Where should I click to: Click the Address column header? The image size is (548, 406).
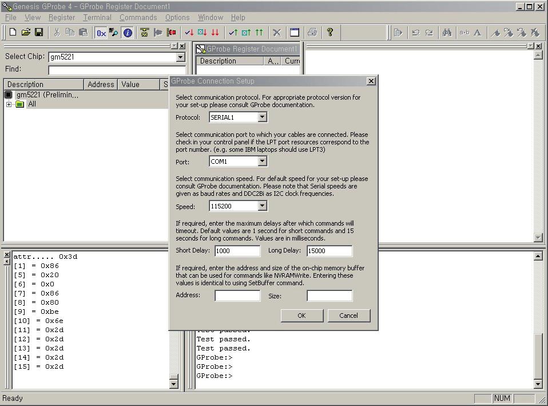click(x=101, y=84)
